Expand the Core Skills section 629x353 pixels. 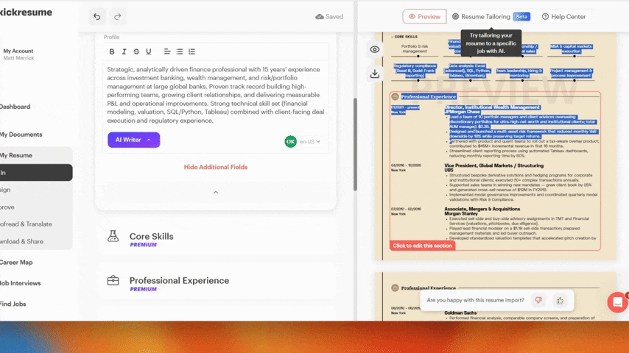pos(216,239)
